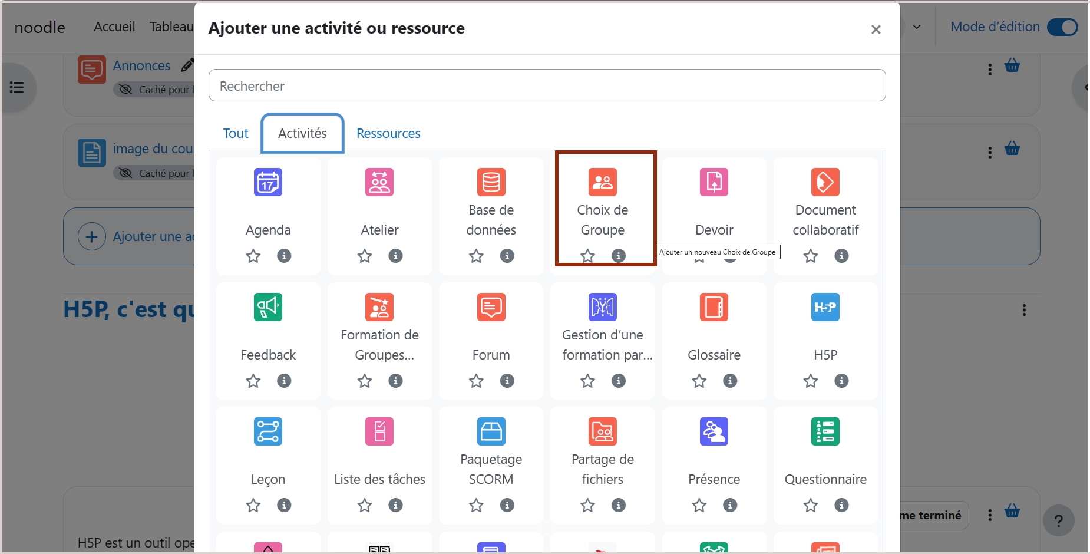The width and height of the screenshot is (1090, 554).
Task: Star Atelier as favourite
Action: (x=365, y=256)
